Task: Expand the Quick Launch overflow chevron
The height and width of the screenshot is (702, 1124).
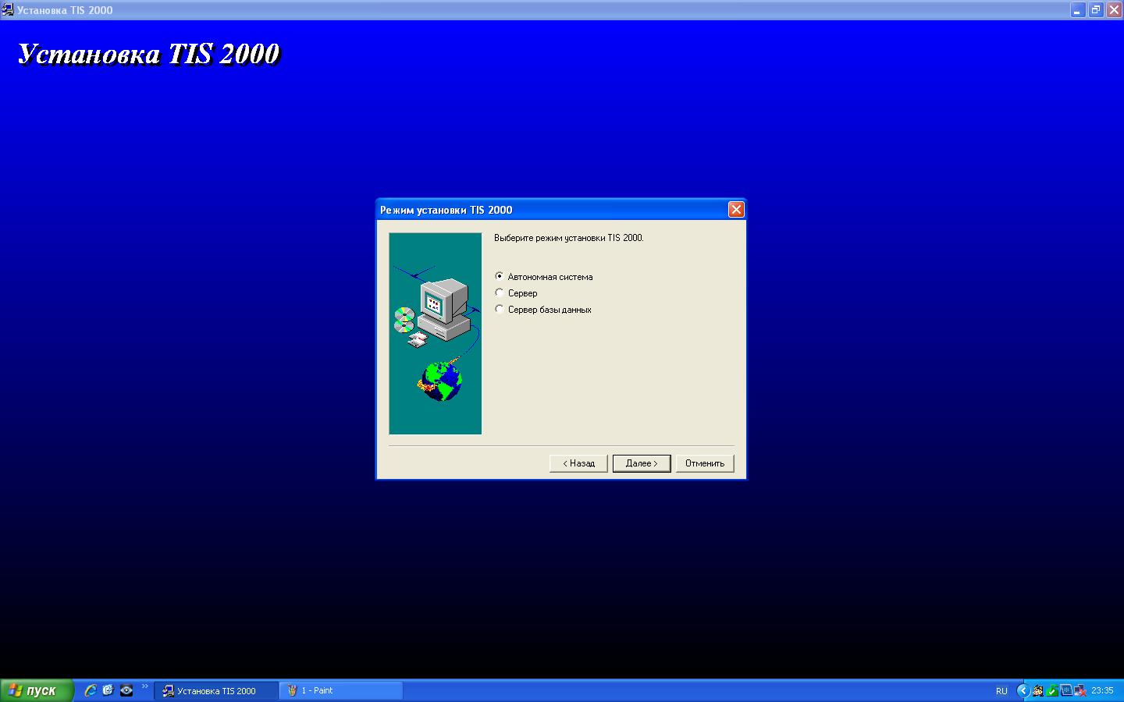Action: 145,687
